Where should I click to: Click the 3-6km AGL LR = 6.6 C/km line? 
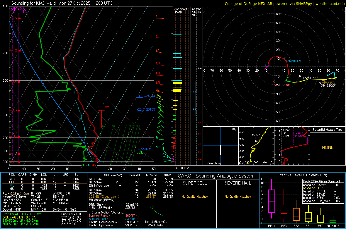point(21,217)
